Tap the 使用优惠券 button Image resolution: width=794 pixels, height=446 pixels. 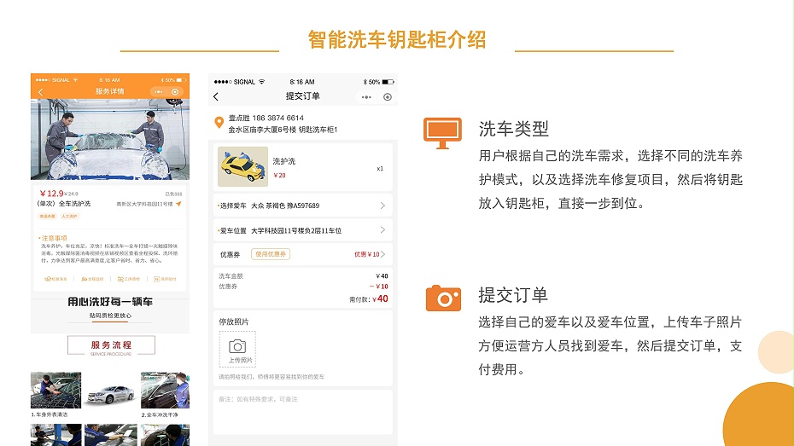tap(271, 254)
